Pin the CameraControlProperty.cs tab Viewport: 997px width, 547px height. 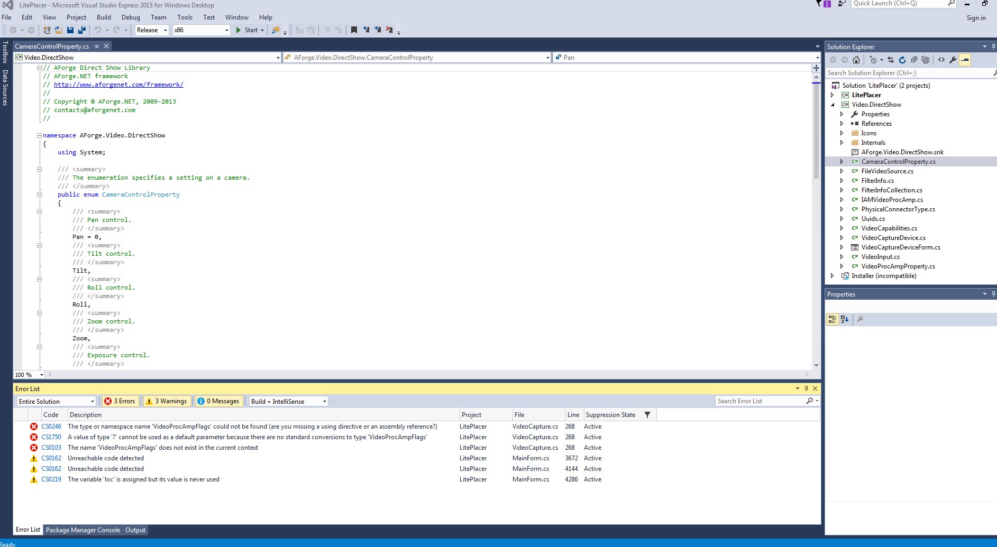click(96, 47)
